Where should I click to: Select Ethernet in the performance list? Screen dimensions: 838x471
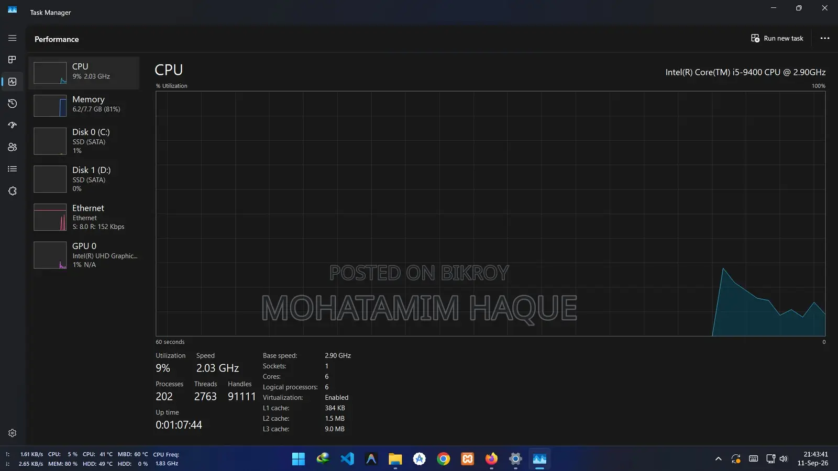84,217
